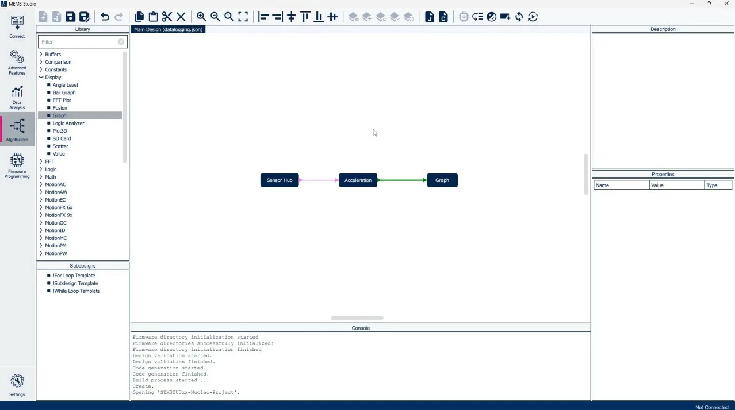Click the circular play build-and-run icon
This screenshot has width=735, height=410.
[x=533, y=17]
